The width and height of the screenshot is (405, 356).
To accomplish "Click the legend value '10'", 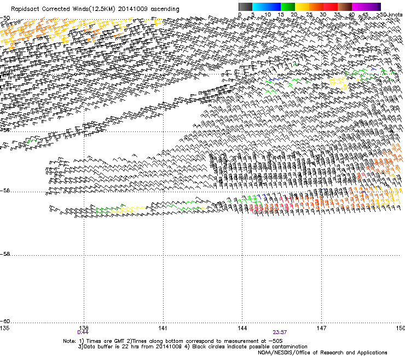I will click(268, 15).
